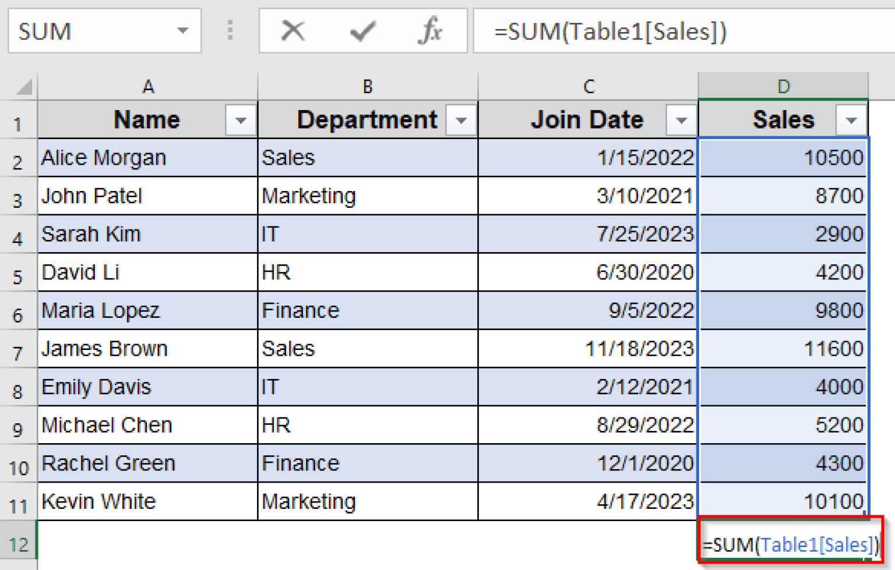The image size is (895, 570).
Task: Open the Department column filter dropdown
Action: click(x=461, y=120)
